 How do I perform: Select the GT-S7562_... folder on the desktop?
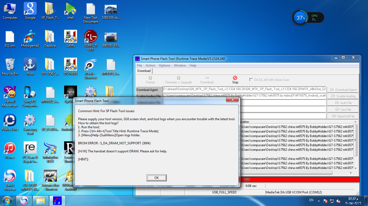(50, 67)
